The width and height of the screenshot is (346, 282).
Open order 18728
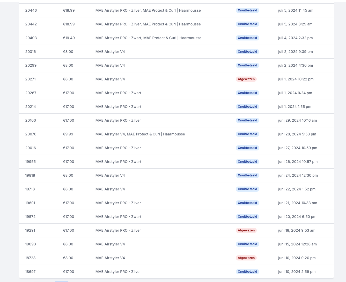30,258
